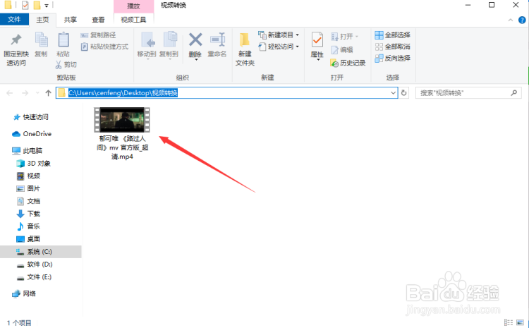Open Help question mark icon
This screenshot has height=328, width=529.
tap(522, 20)
